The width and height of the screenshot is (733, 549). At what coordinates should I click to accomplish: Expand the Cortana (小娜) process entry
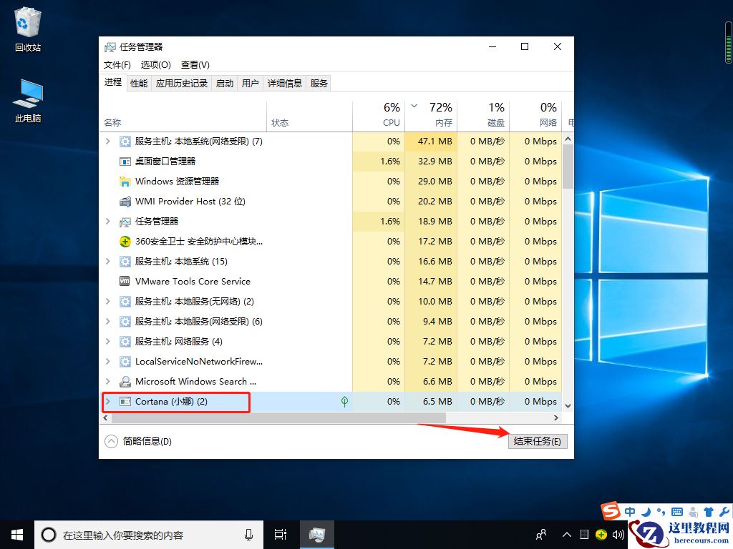[107, 402]
